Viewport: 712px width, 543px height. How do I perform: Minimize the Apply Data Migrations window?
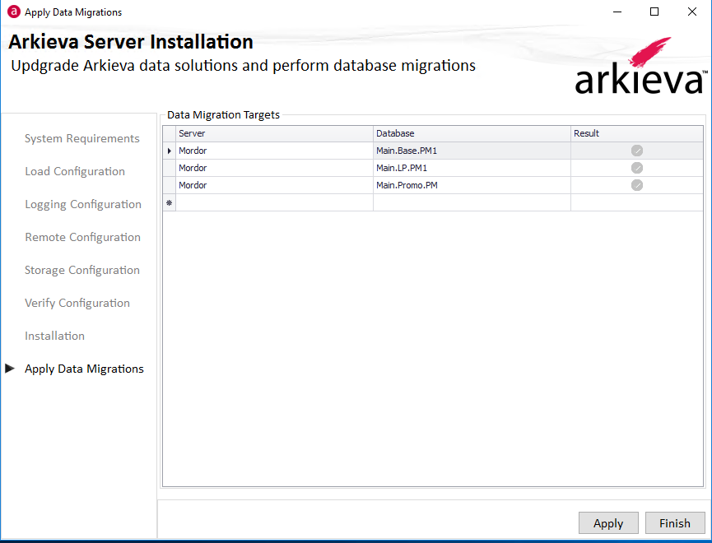tap(617, 12)
